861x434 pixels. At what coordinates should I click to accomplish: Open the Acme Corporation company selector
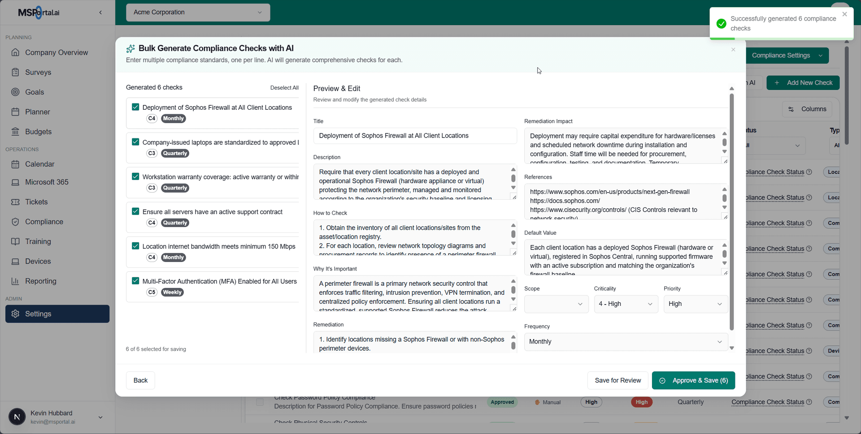click(x=198, y=12)
